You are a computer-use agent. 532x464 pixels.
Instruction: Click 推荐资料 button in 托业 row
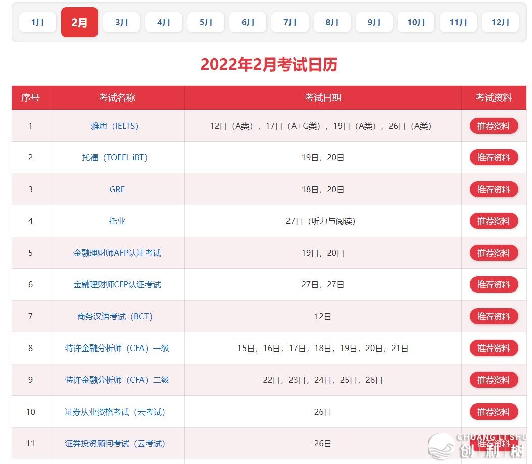(494, 221)
